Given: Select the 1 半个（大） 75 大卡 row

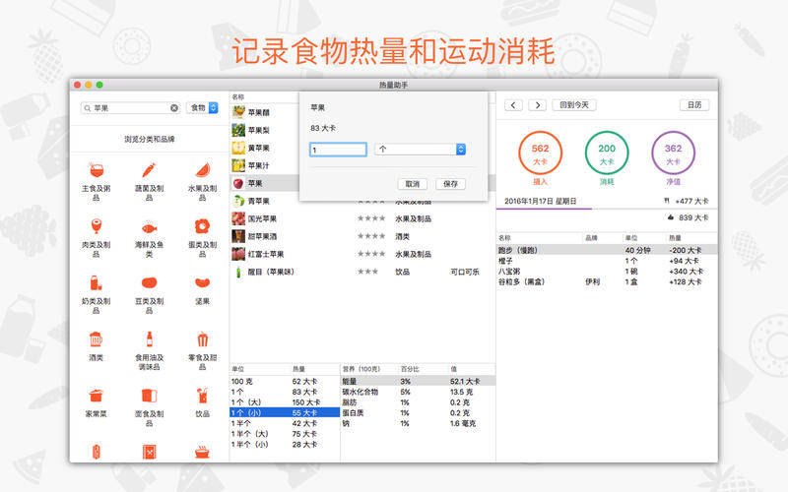Looking at the screenshot, I should coord(285,434).
